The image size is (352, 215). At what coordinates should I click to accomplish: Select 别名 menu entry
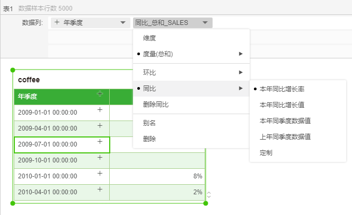[149, 123]
